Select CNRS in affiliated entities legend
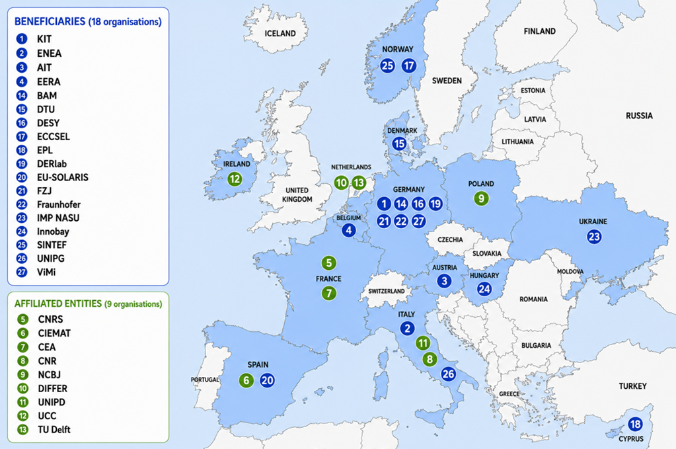The height and width of the screenshot is (449, 676). (x=50, y=319)
